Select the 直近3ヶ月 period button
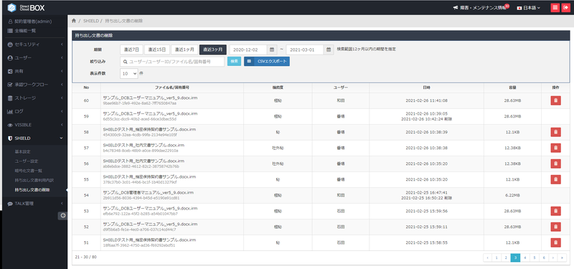 [213, 49]
